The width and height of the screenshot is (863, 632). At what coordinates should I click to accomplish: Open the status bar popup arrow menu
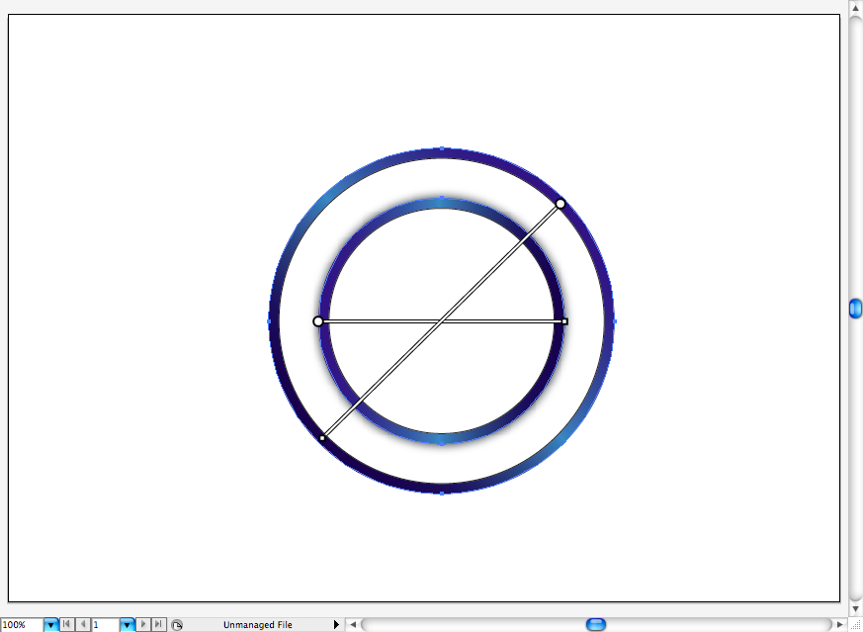coord(336,625)
